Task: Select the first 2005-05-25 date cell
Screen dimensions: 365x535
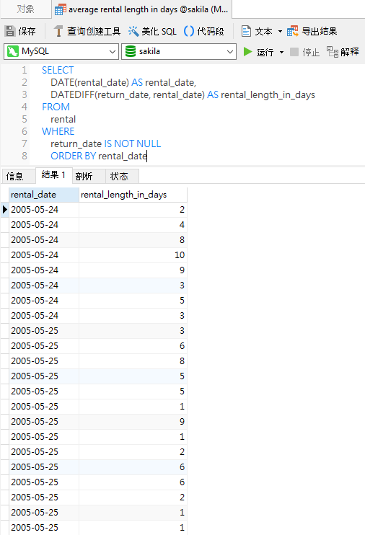Action: 44,331
